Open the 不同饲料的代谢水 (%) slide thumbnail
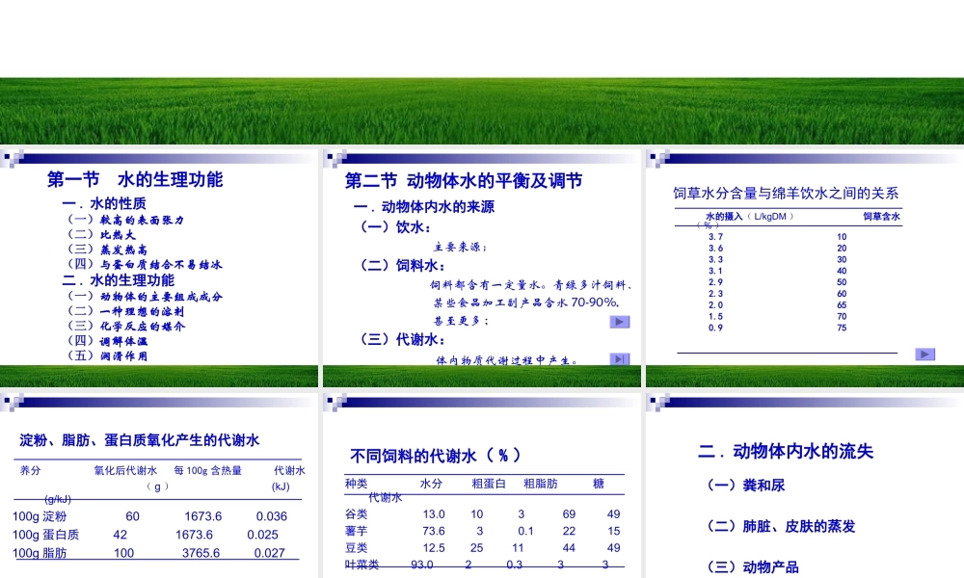The image size is (964, 578). [481, 486]
